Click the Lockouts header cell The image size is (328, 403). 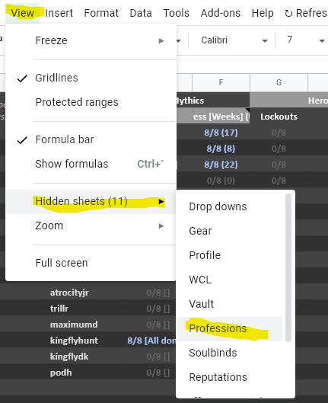279,117
